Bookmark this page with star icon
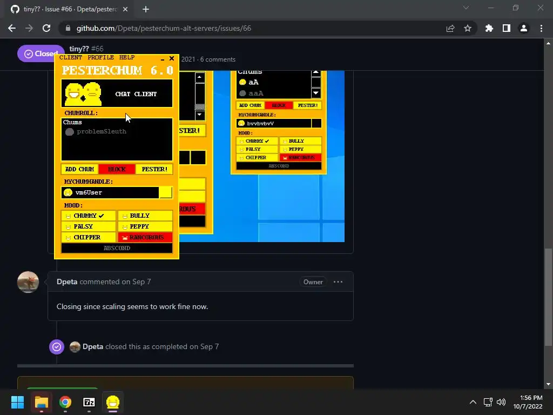Screen dimensions: 553x415 pyautogui.click(x=468, y=28)
